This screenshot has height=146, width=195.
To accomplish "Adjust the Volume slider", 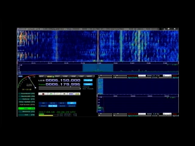I will coord(59,87).
